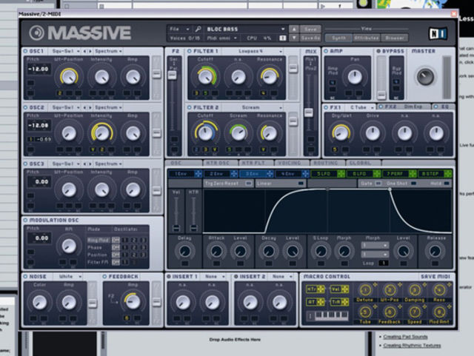
Task: Toggle OSC2 power button
Action: pos(25,107)
